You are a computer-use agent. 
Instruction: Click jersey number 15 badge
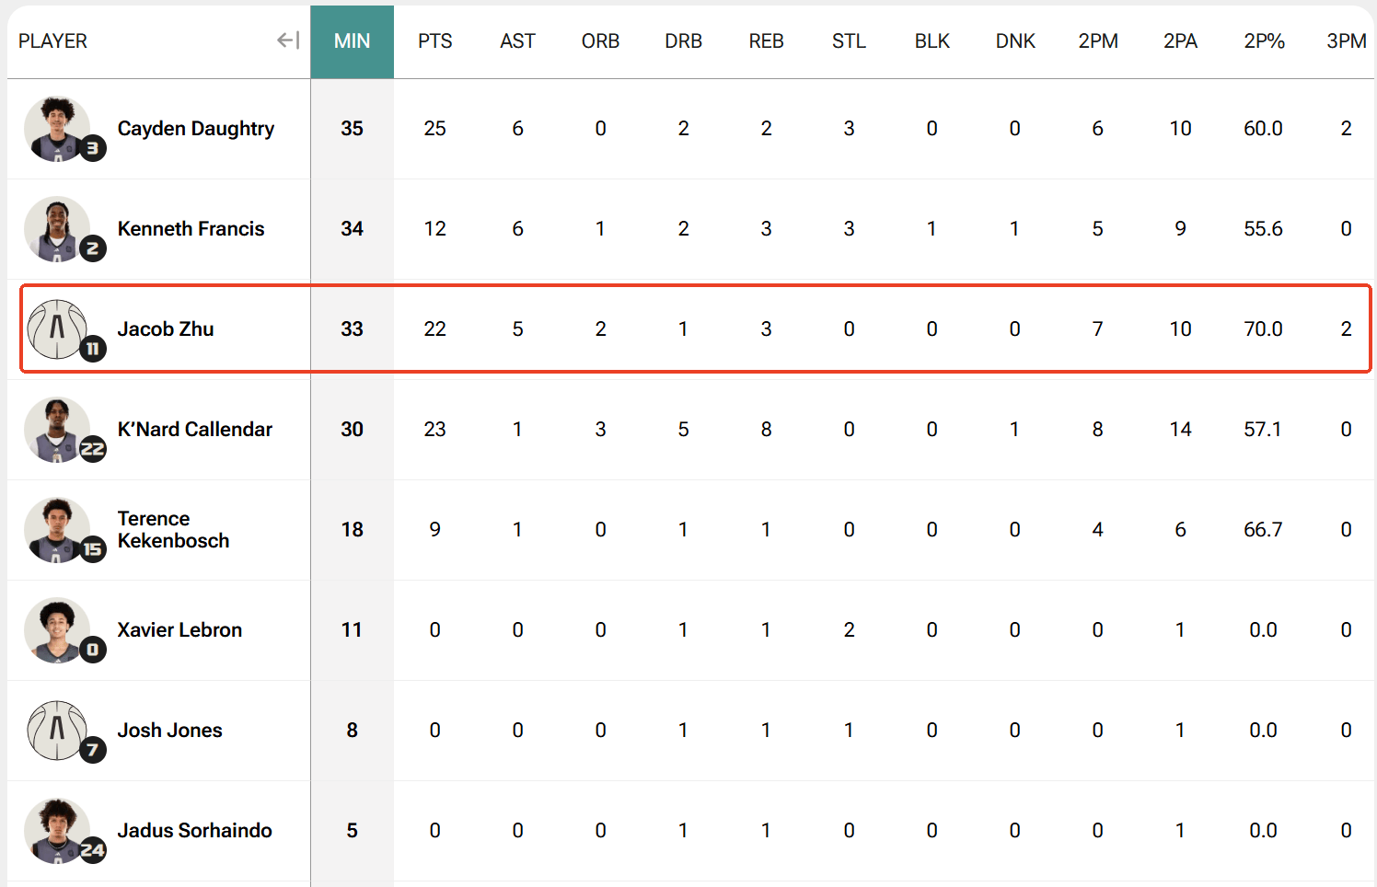(93, 549)
